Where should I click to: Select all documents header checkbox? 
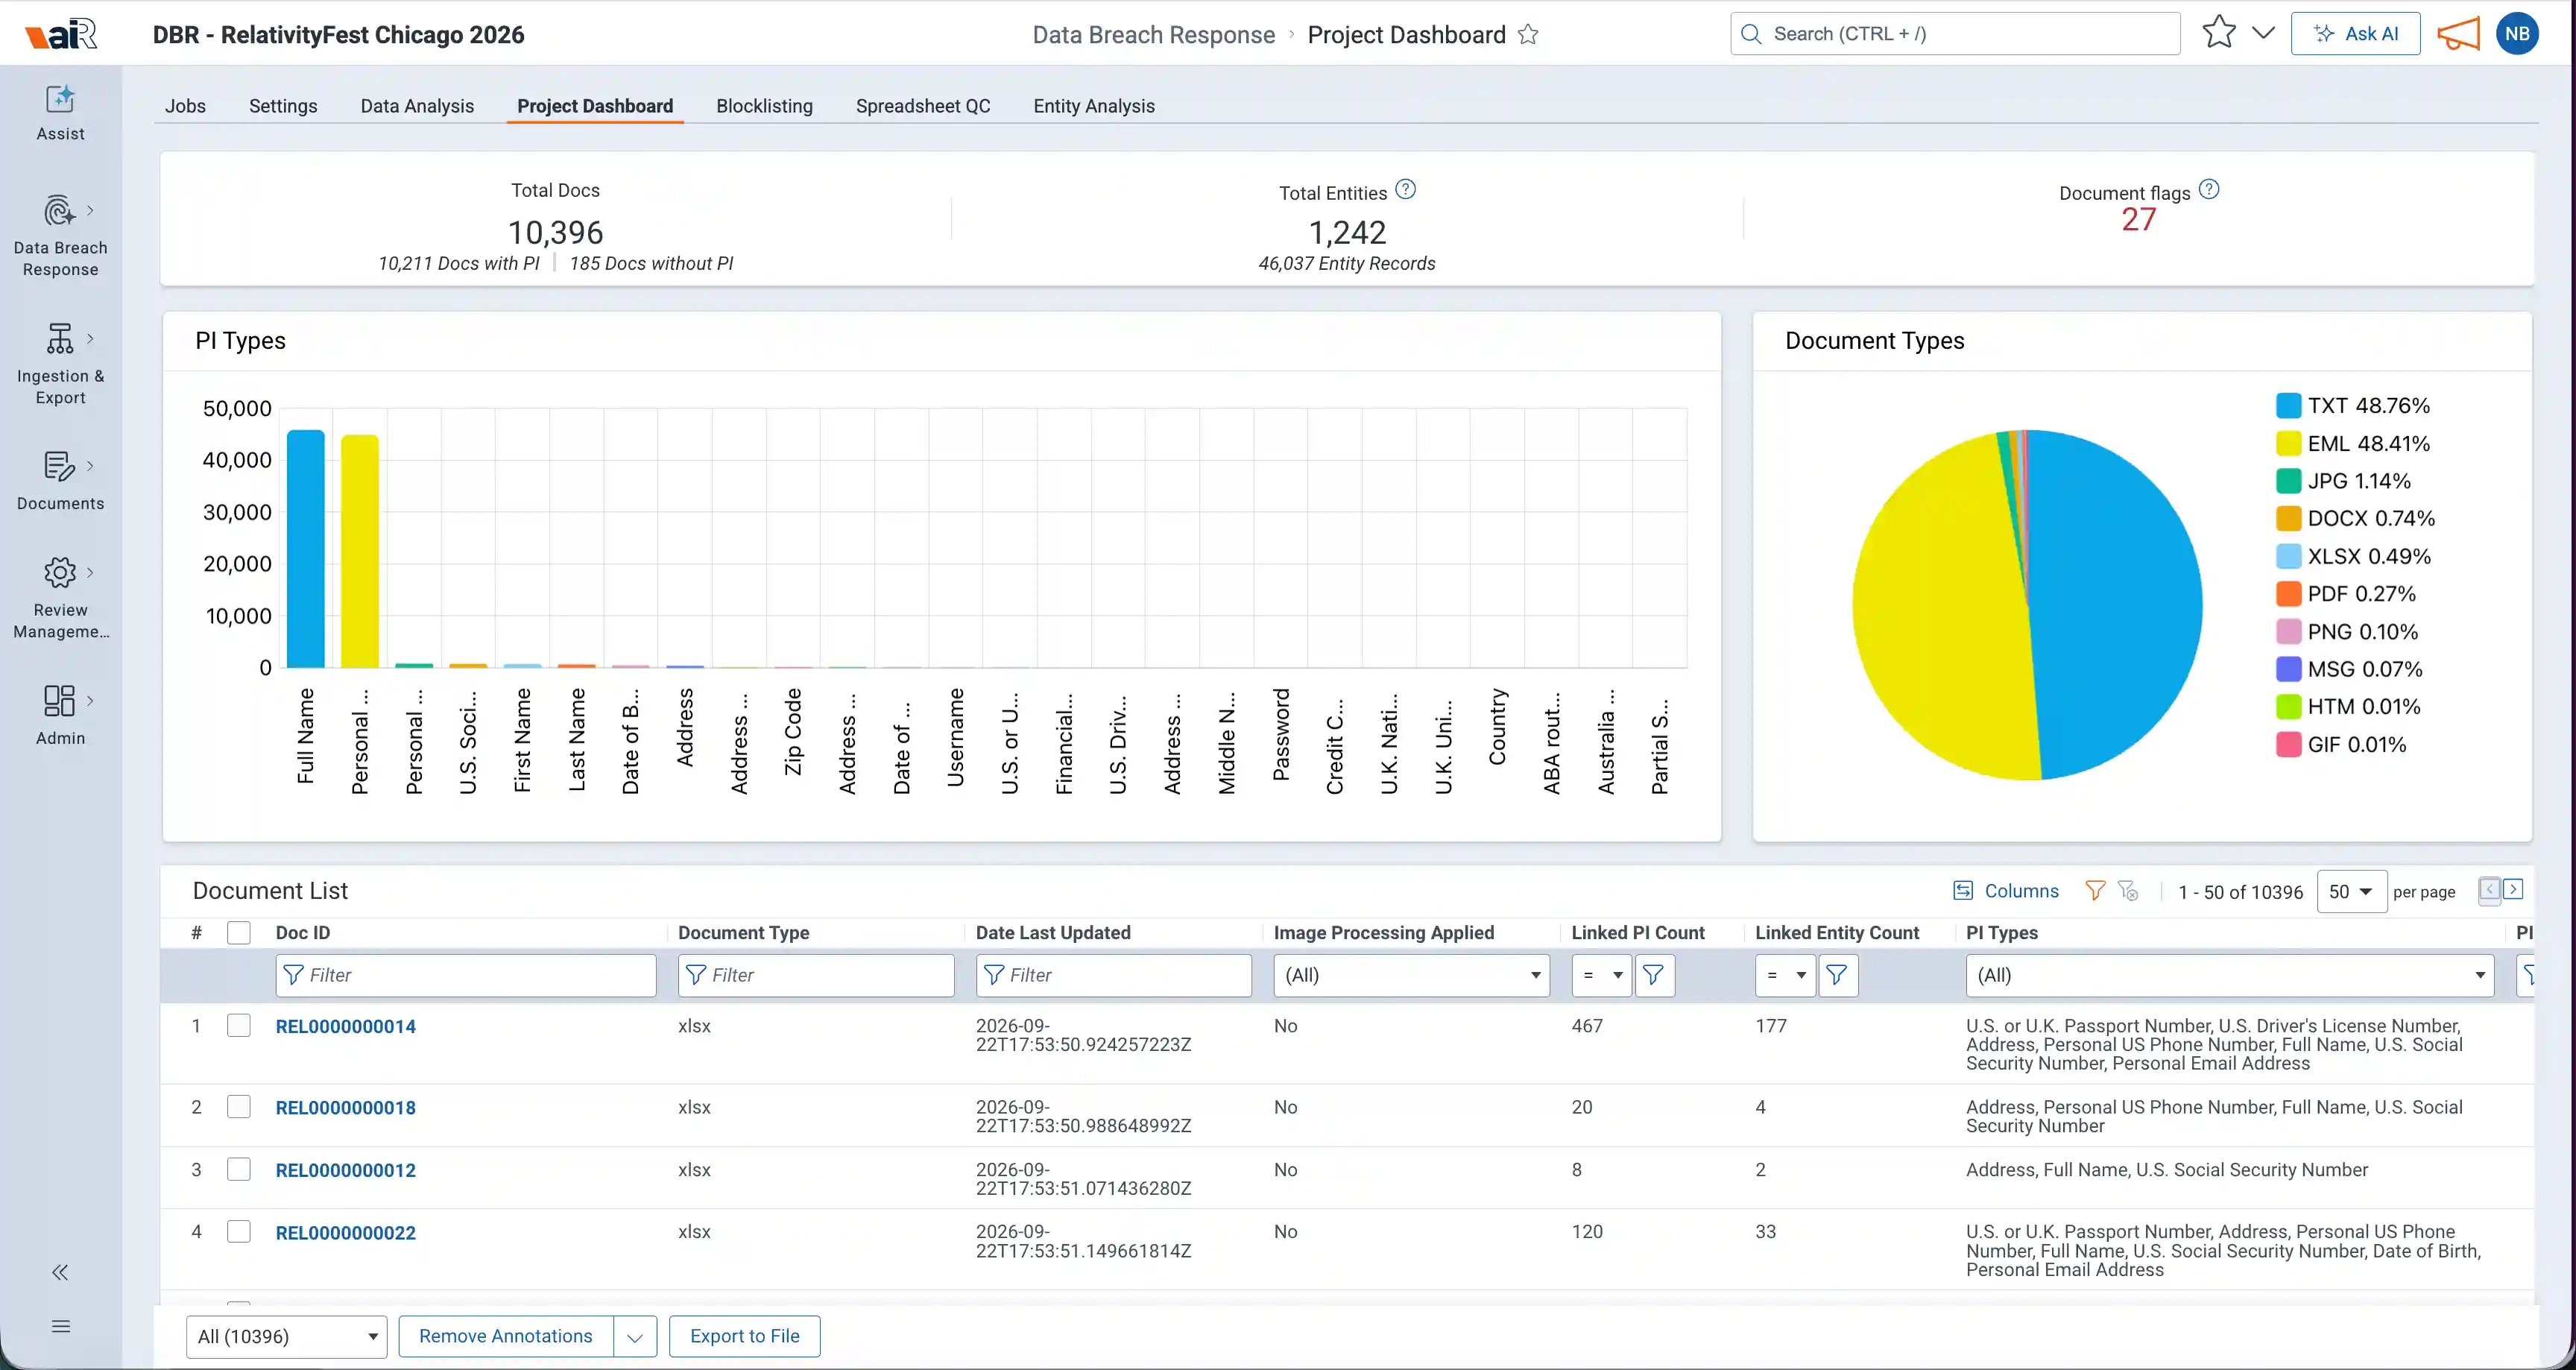pos(239,933)
